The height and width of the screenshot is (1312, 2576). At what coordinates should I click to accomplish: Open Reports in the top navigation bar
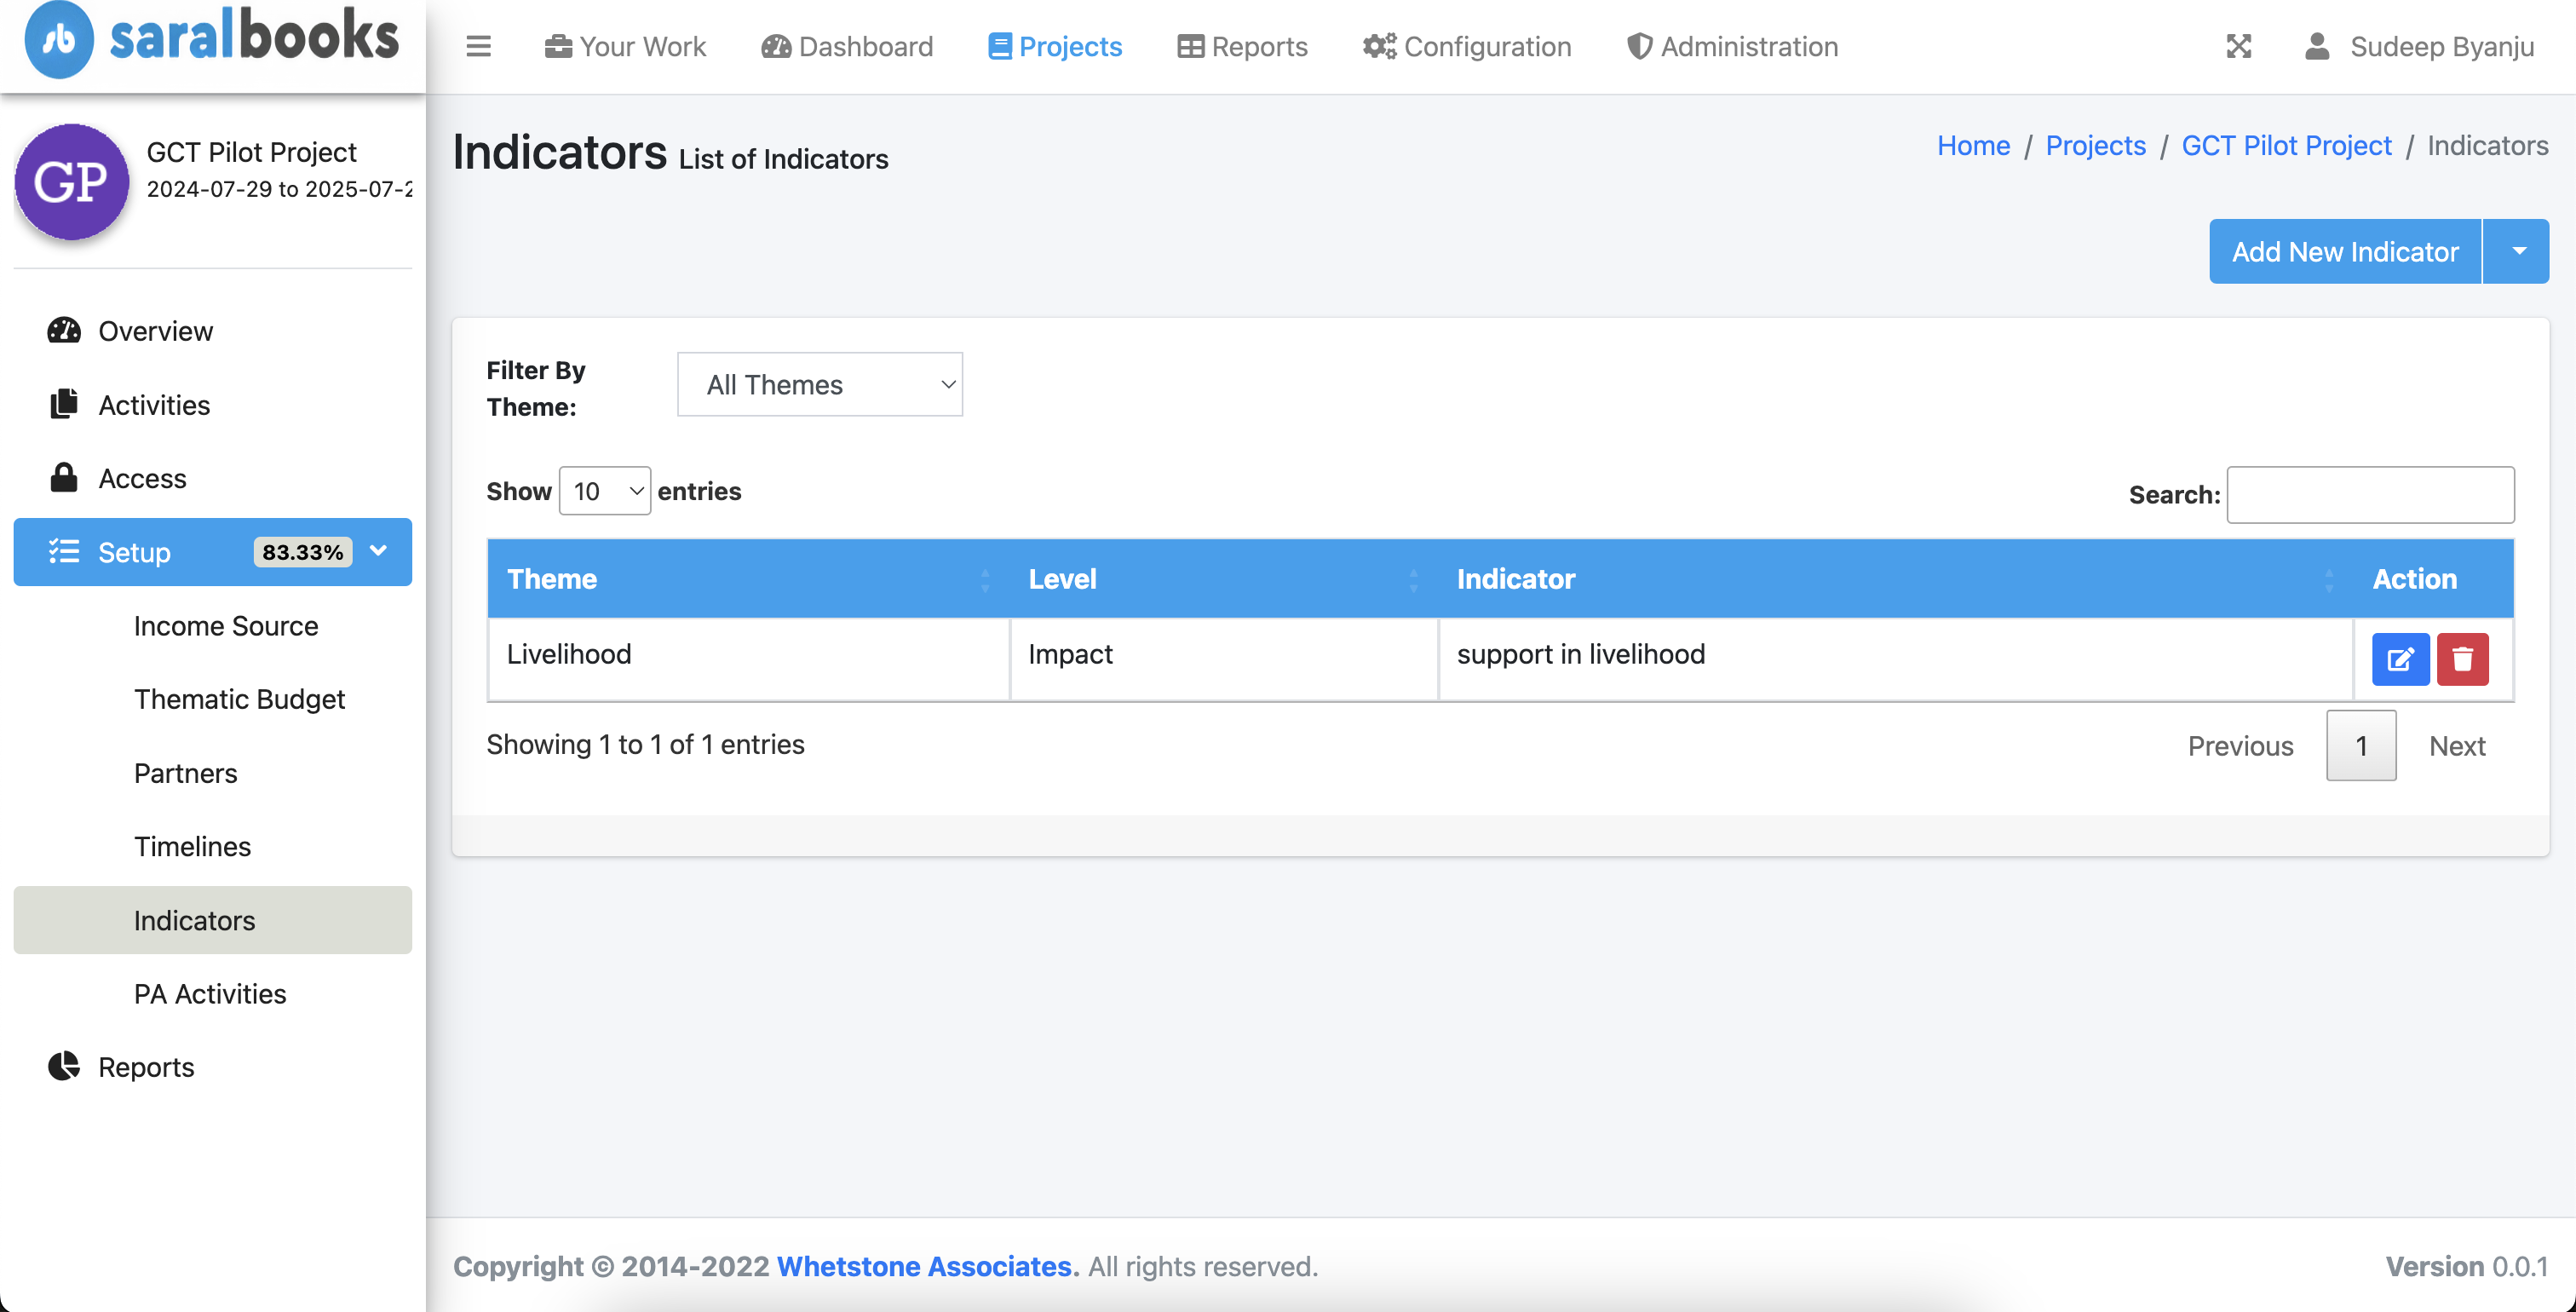(1242, 46)
